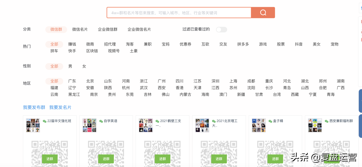Filter region by 杭州
This screenshot has width=362, height=167.
126,88
